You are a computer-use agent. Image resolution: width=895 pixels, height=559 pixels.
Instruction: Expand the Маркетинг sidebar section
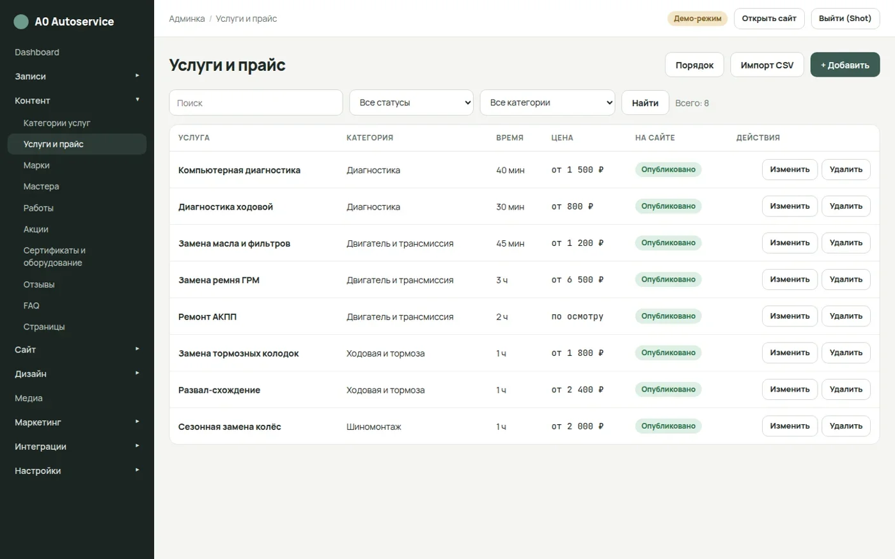point(77,422)
